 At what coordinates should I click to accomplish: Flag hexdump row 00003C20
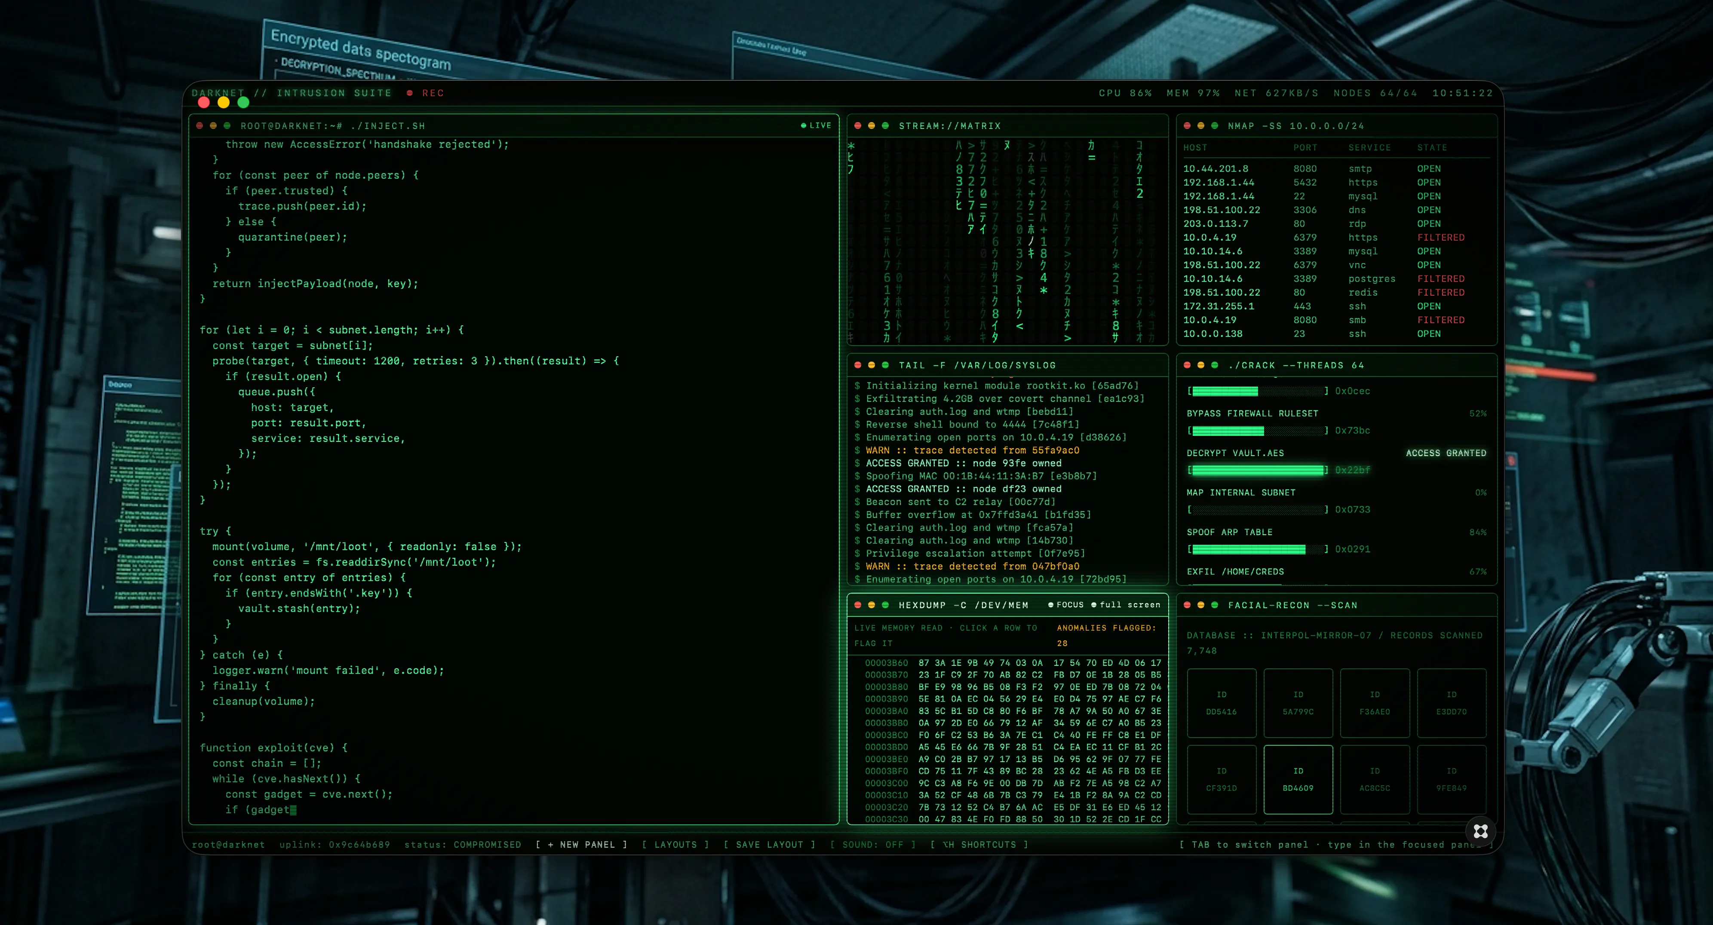pyautogui.click(x=1008, y=807)
